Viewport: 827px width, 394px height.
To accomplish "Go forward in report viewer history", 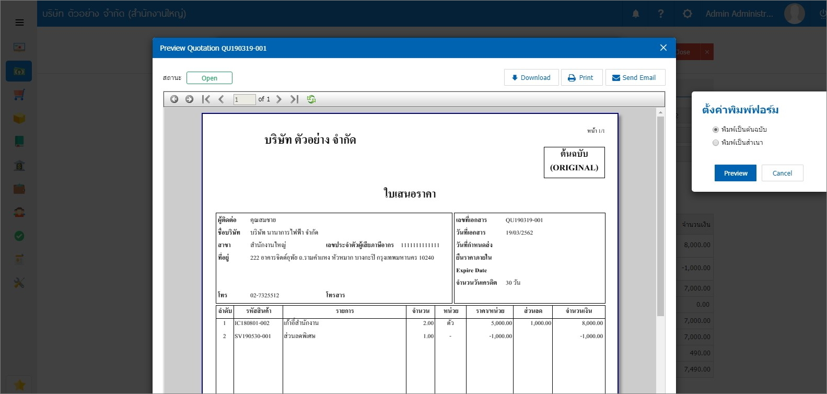I will point(190,99).
